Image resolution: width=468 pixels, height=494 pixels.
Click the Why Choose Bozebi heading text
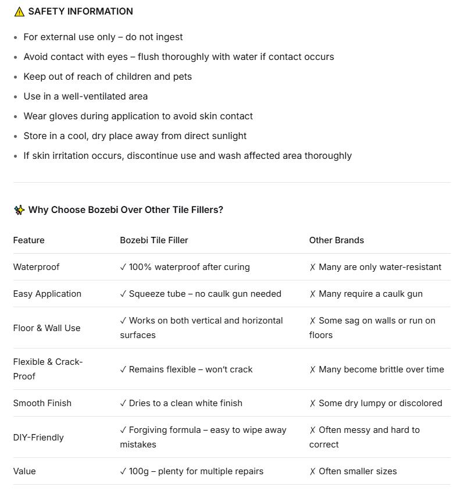pyautogui.click(x=126, y=210)
